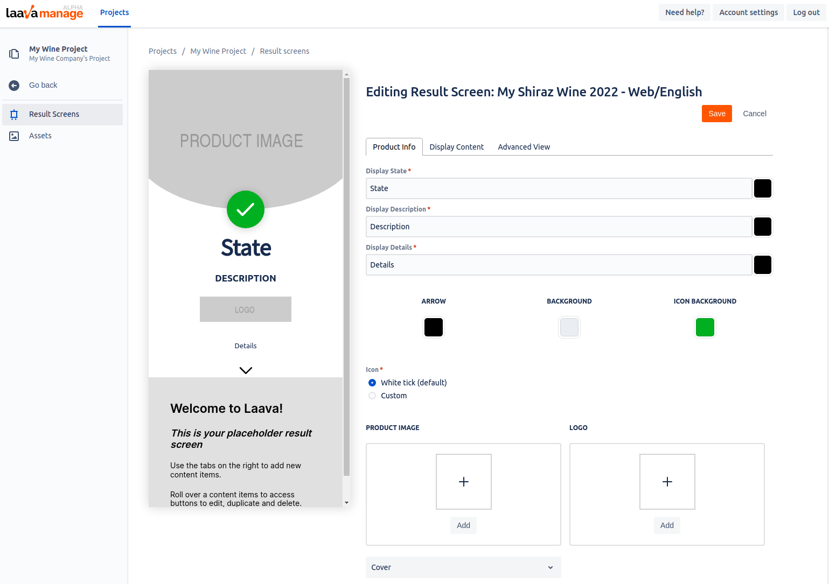Open the Advanced View tab
829x584 pixels.
point(524,147)
